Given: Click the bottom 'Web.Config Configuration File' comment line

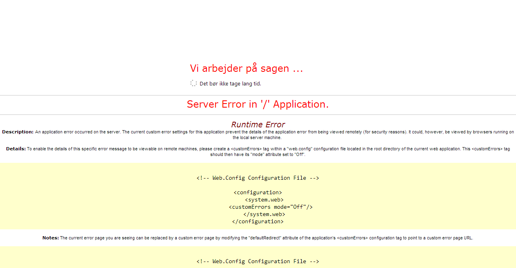Looking at the screenshot, I should tap(258, 261).
